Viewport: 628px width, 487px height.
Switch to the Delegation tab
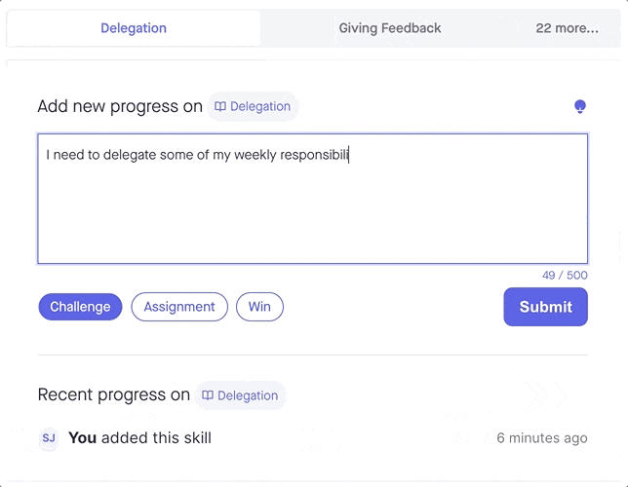[x=134, y=28]
